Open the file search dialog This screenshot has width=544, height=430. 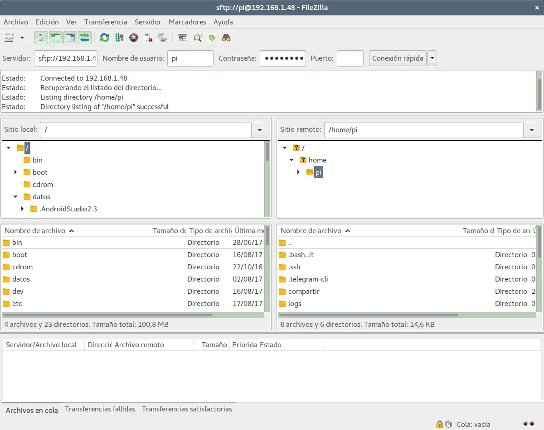click(226, 38)
